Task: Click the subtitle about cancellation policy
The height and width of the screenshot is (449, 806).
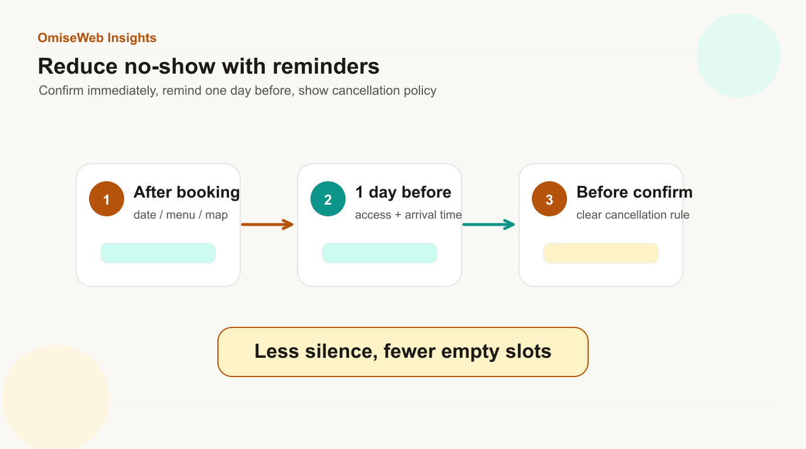Action: (x=237, y=91)
